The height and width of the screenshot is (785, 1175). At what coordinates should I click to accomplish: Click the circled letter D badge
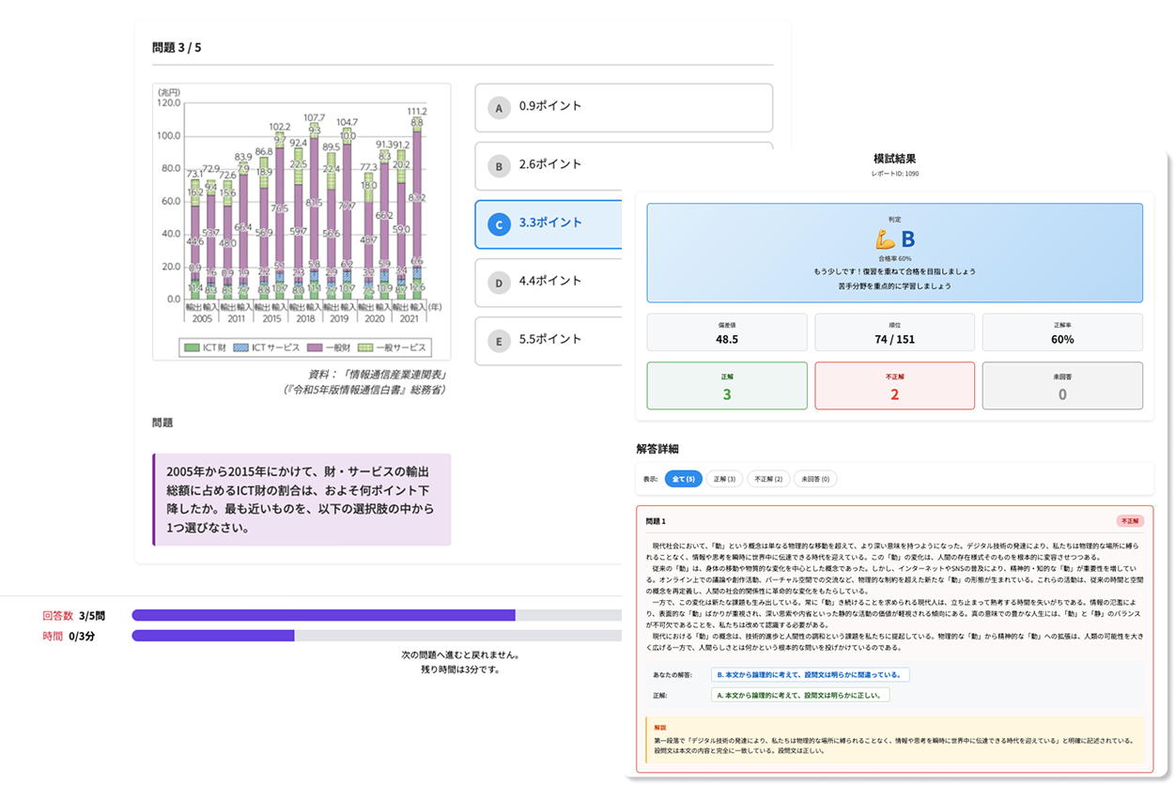coord(499,283)
